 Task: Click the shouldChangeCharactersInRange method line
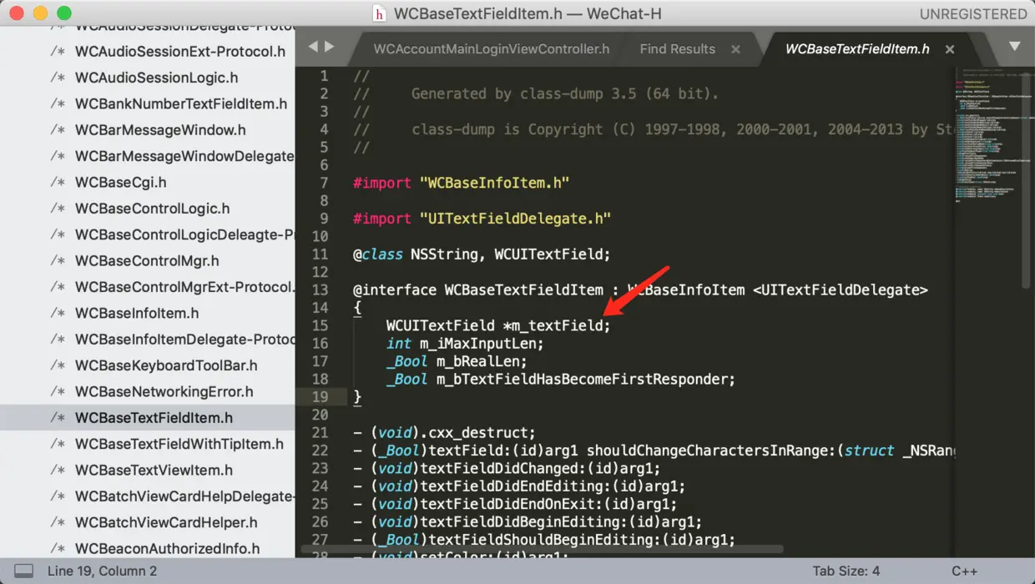pyautogui.click(x=653, y=451)
